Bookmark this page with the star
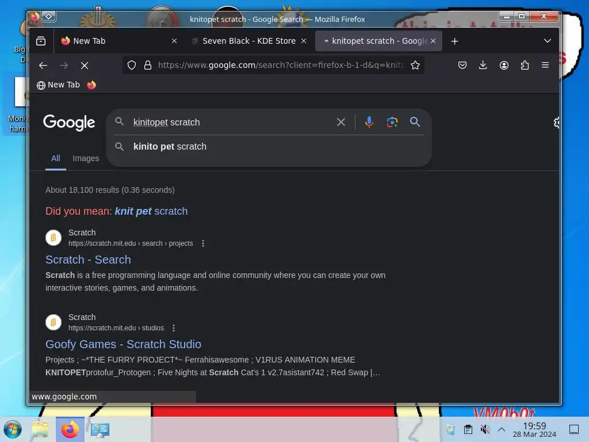Screen dimensions: 589x442 [415, 66]
